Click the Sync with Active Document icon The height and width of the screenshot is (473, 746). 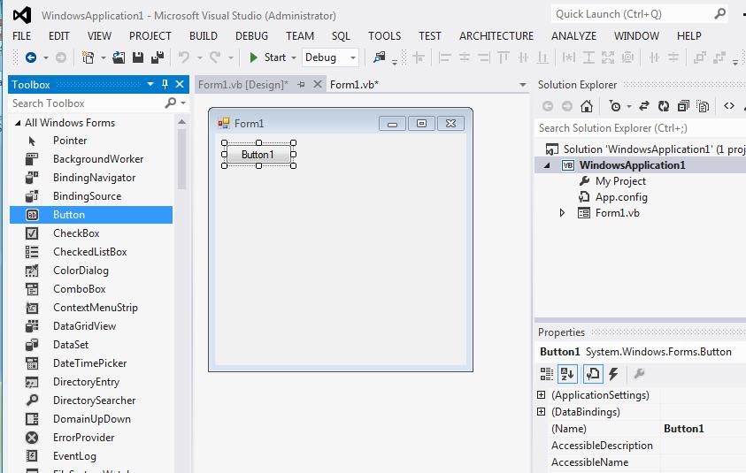pyautogui.click(x=644, y=106)
